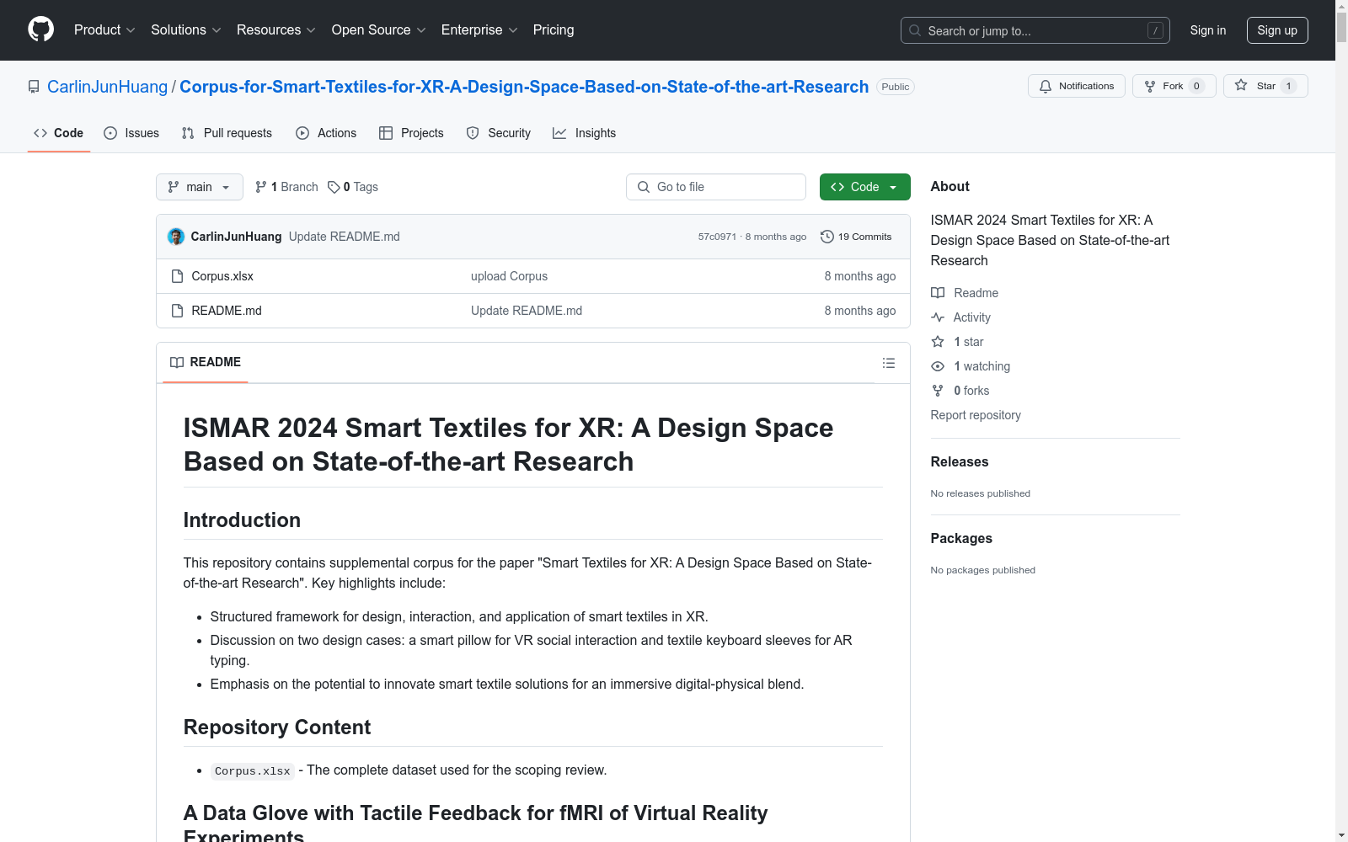Click the pulse icon next to Activity
The height and width of the screenshot is (842, 1348).
[x=938, y=317]
